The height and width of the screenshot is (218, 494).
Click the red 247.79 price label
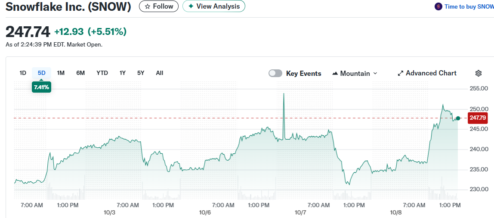pyautogui.click(x=478, y=118)
